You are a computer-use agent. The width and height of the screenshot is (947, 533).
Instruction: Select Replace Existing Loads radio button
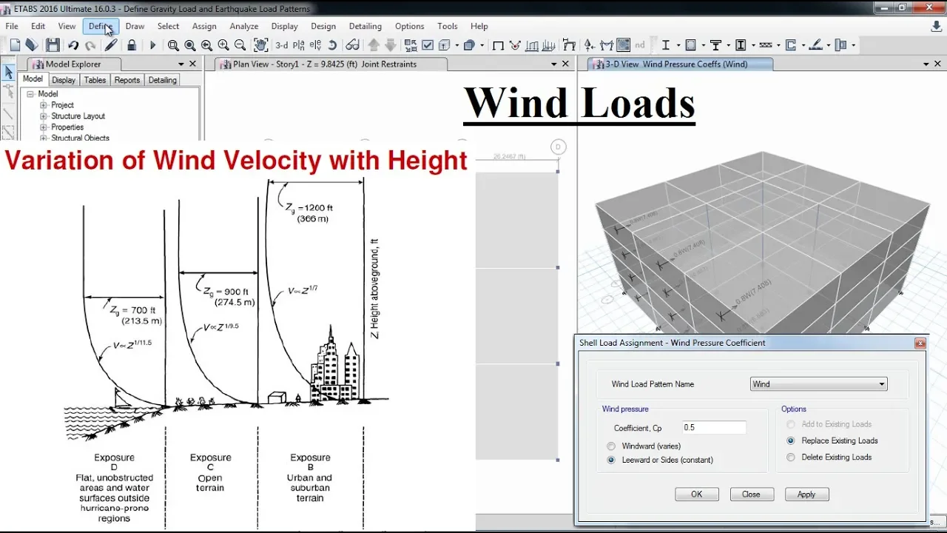point(791,440)
